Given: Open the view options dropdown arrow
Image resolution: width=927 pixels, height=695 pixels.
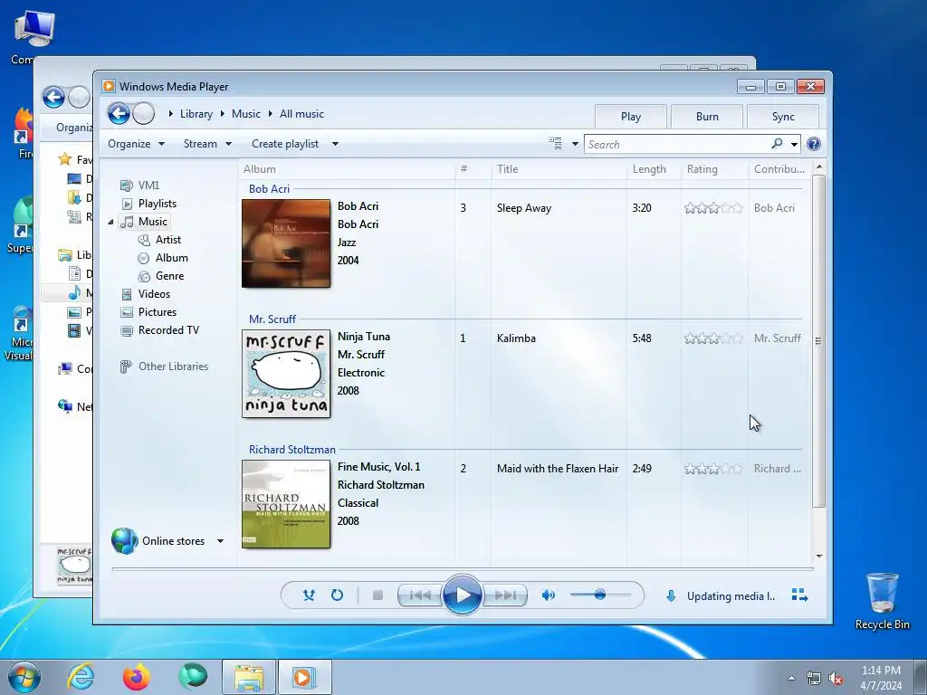Looking at the screenshot, I should point(575,144).
